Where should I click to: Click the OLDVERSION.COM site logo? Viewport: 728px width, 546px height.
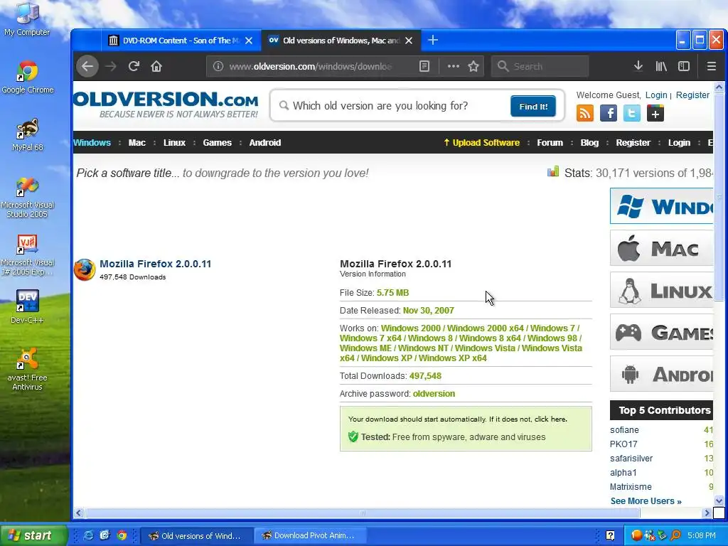166,105
